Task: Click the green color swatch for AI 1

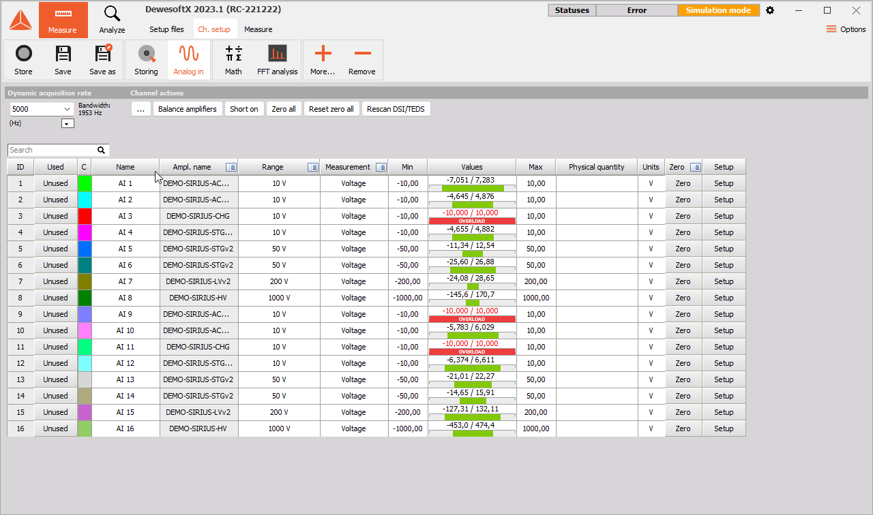Action: point(85,183)
